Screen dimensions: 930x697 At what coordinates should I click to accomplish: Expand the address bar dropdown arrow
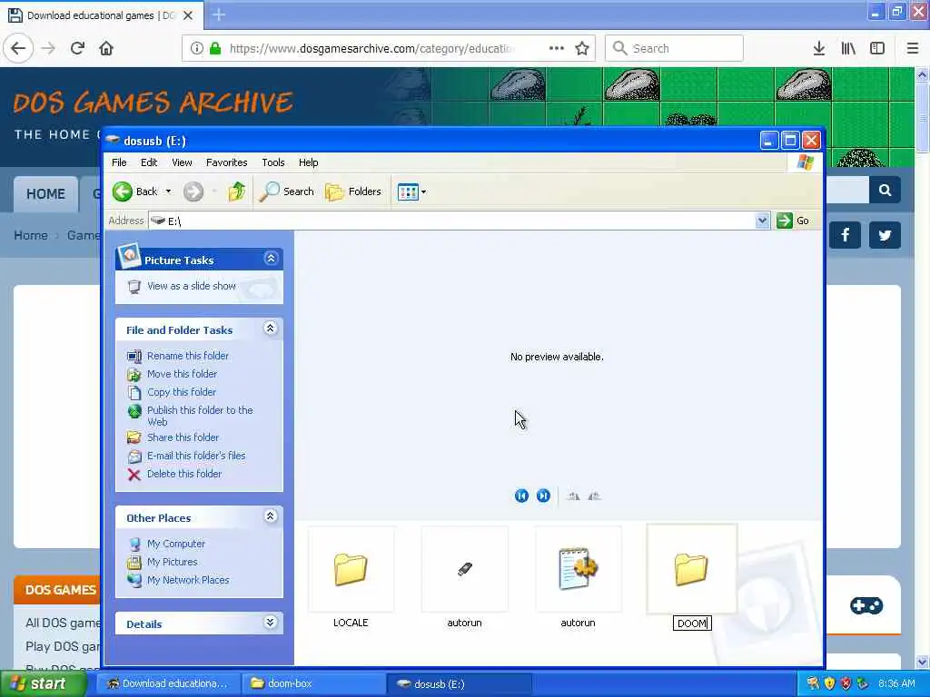pyautogui.click(x=762, y=221)
